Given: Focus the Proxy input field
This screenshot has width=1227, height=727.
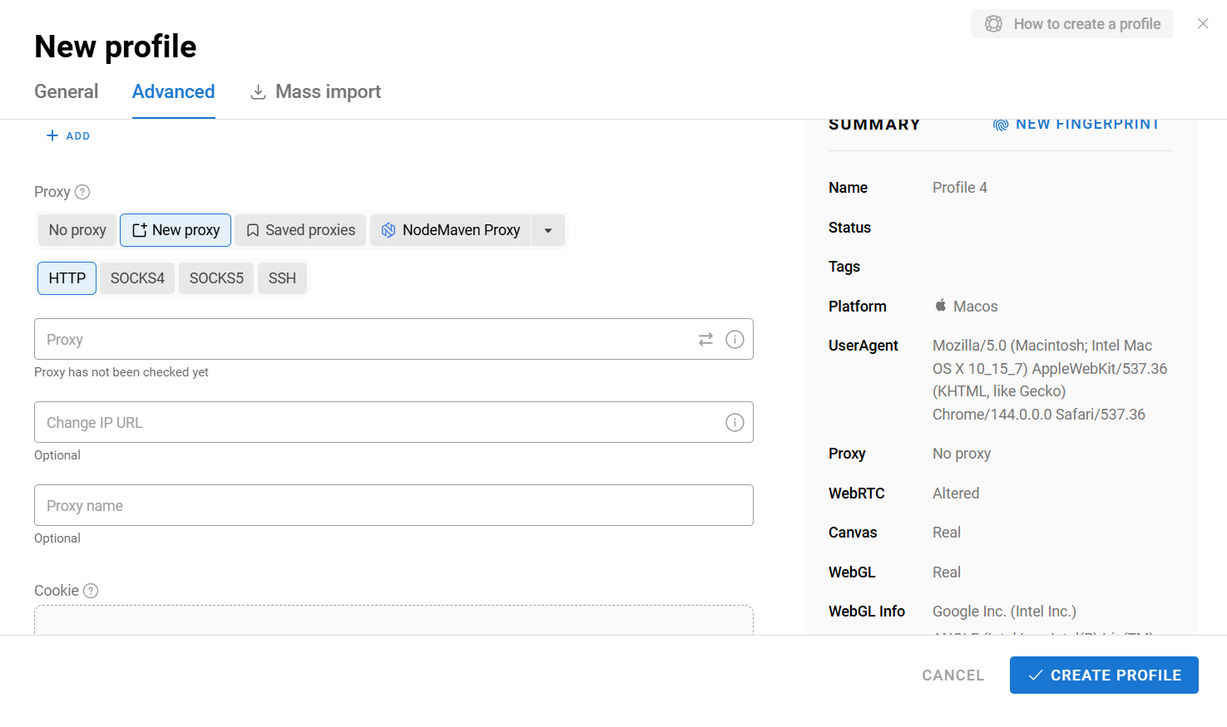Looking at the screenshot, I should [x=393, y=339].
